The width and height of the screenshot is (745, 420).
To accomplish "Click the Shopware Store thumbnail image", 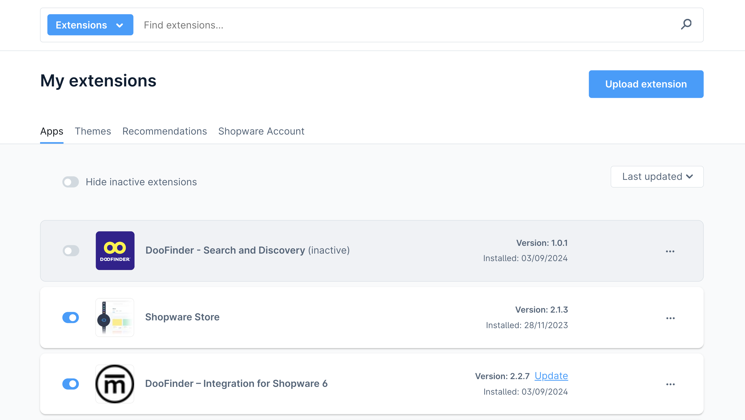I will [115, 317].
